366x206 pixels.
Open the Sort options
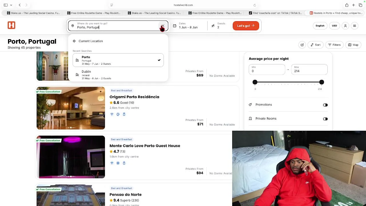(x=315, y=45)
